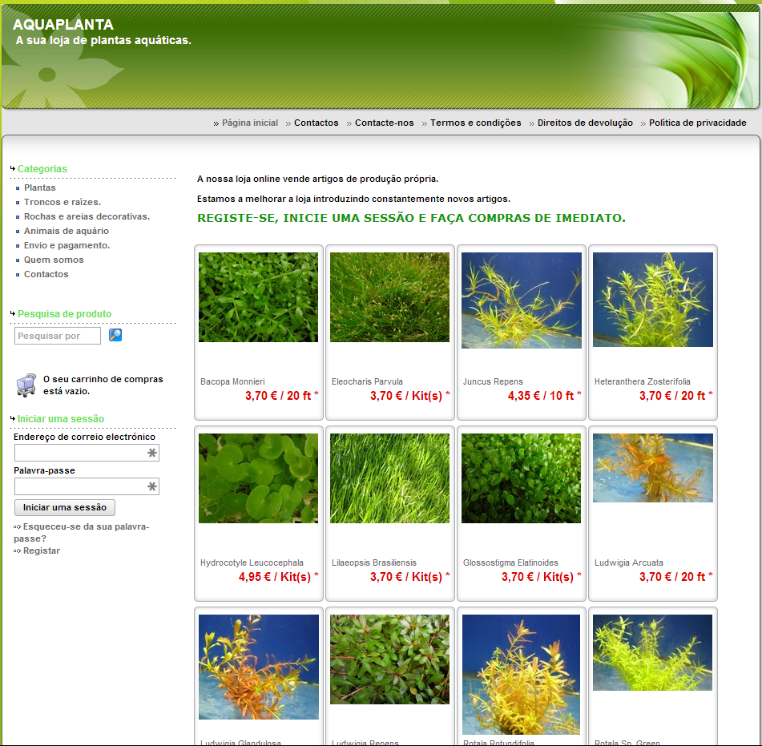The image size is (762, 746).
Task: Click the Registar link
Action: [x=42, y=550]
